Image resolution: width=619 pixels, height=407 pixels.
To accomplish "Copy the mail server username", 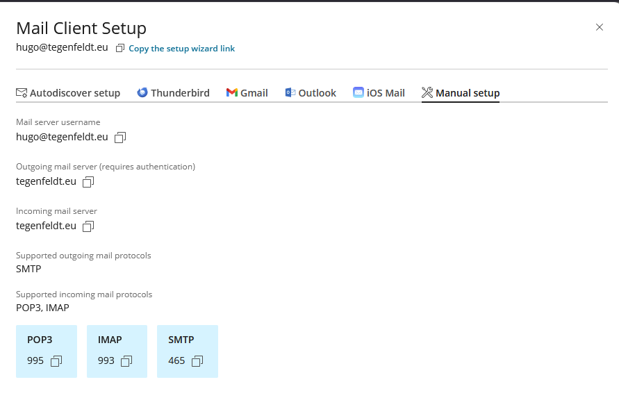I will (120, 138).
